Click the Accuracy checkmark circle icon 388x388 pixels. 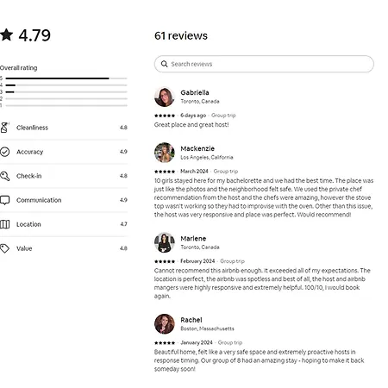point(4,152)
